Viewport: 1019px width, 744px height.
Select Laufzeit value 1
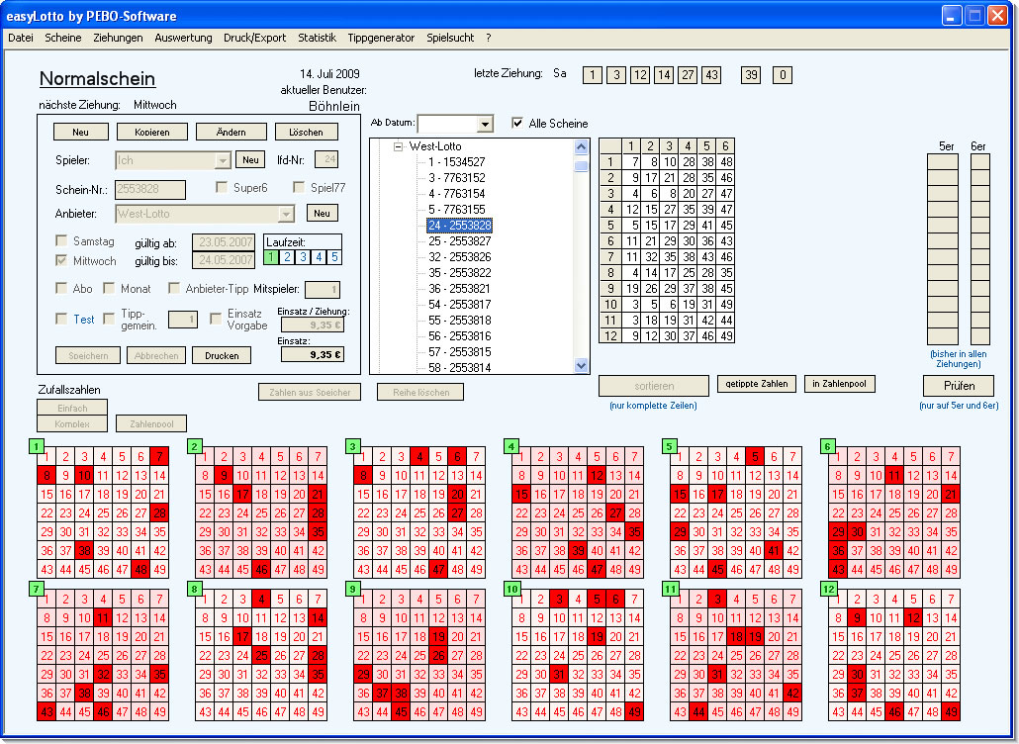(272, 257)
